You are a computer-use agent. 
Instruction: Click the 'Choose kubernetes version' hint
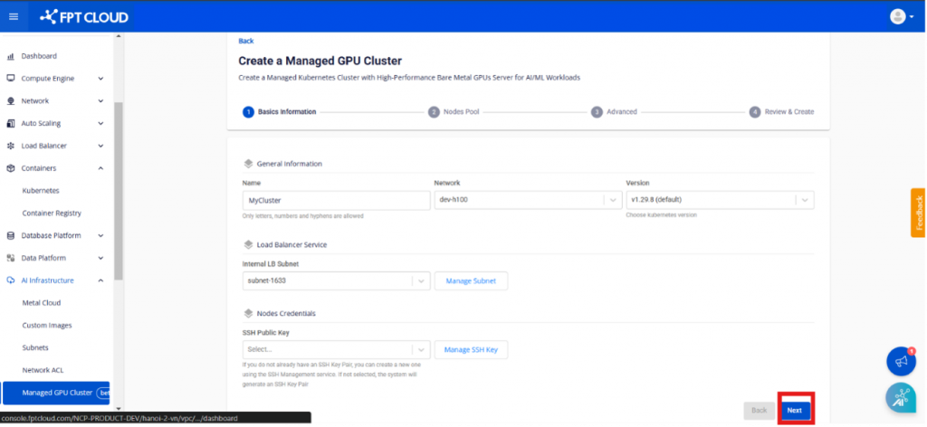point(661,215)
